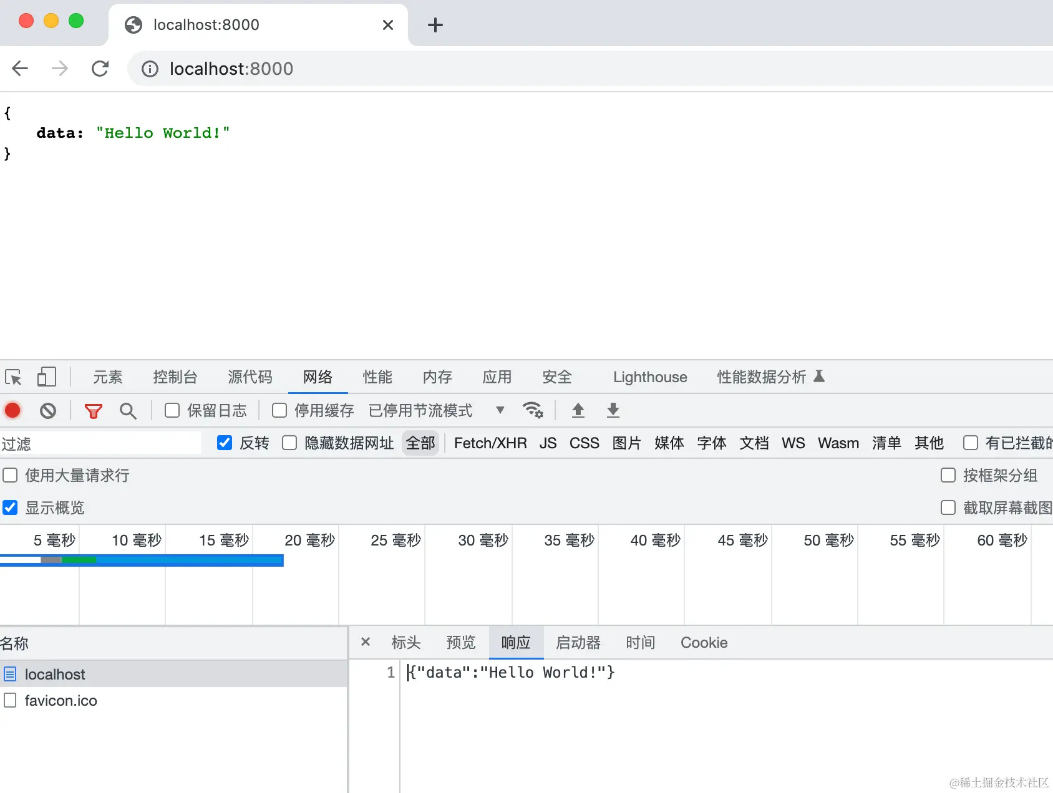
Task: Show the 时间 tab of the request
Action: (641, 643)
